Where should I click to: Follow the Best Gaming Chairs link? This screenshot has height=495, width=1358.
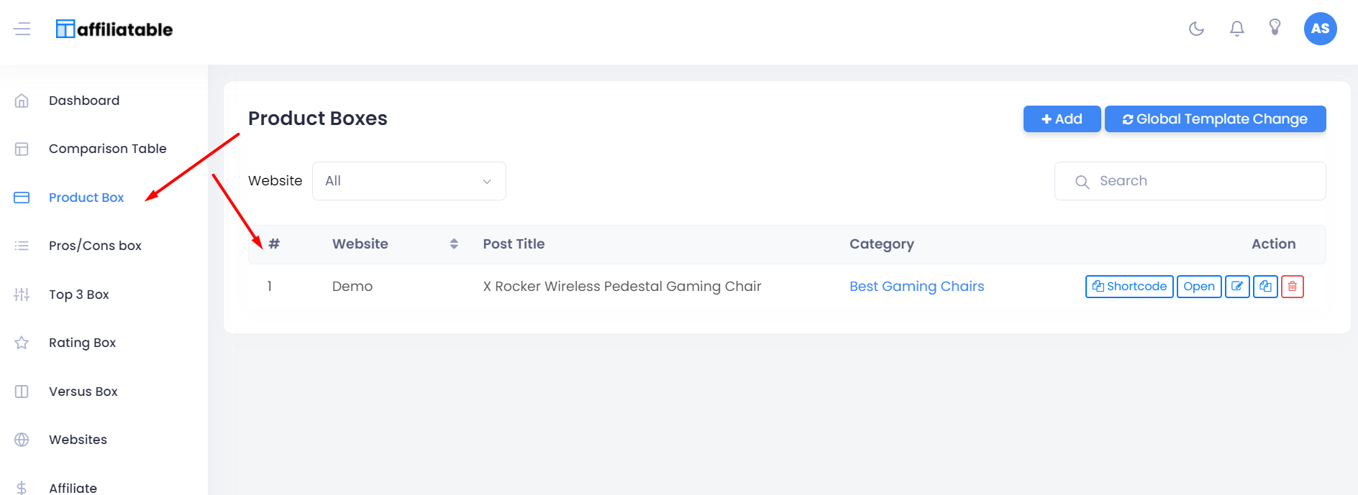pos(916,287)
